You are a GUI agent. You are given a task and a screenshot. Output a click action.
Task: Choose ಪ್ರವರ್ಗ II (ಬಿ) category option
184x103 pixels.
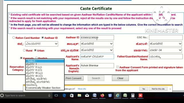pos(45,70)
